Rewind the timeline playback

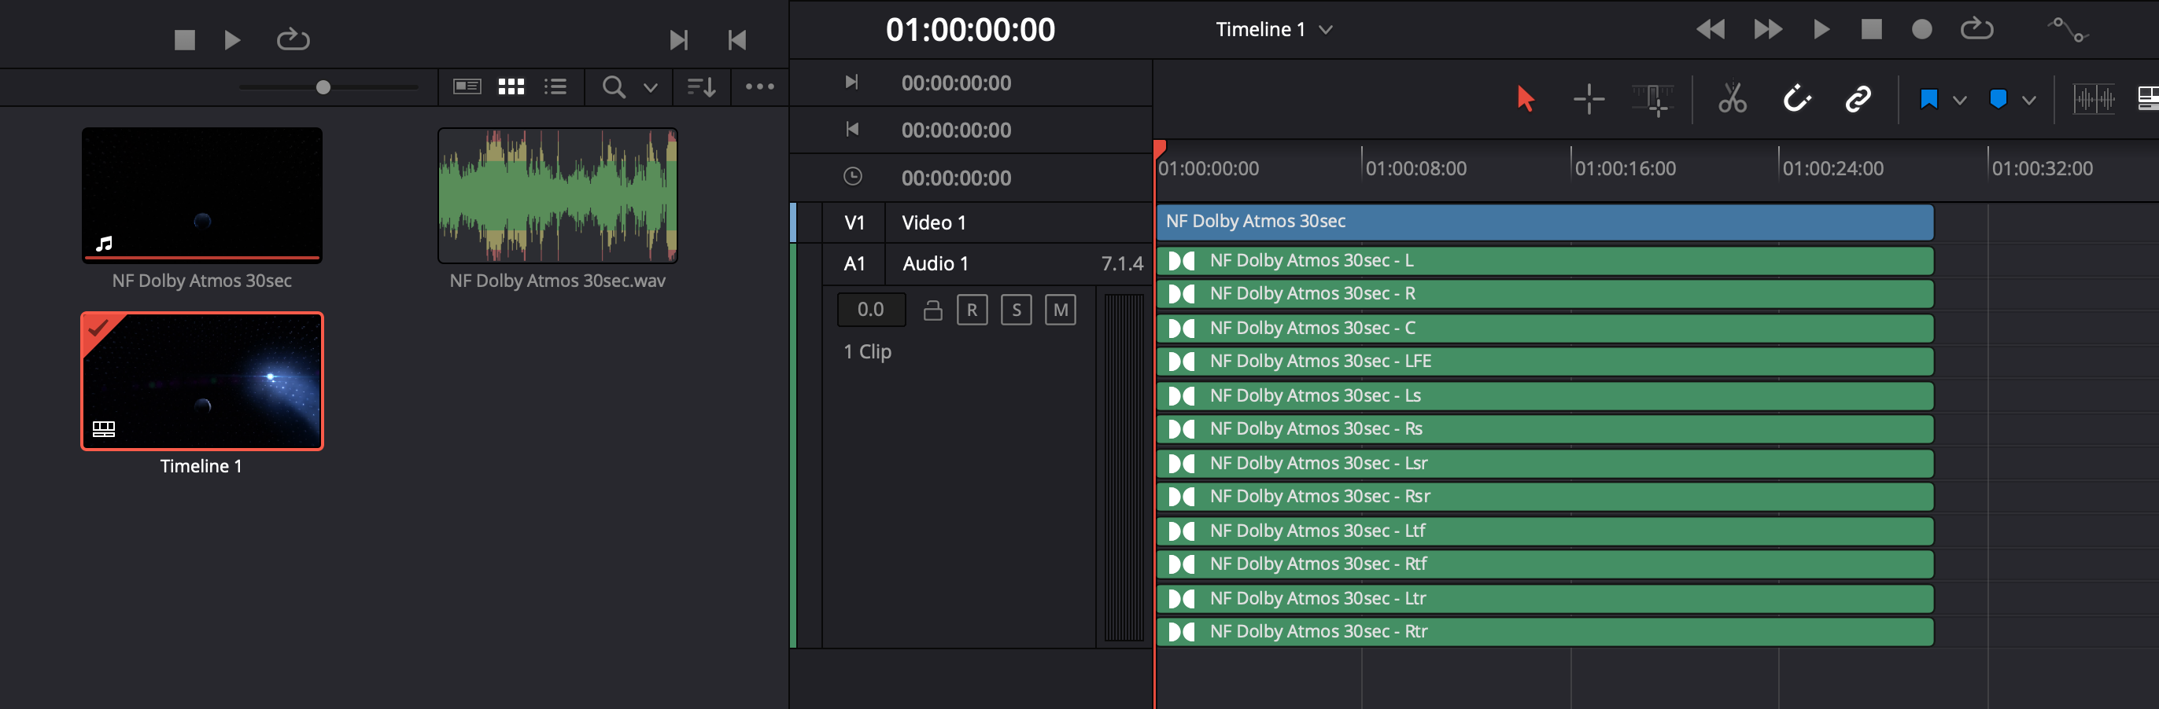point(1710,29)
